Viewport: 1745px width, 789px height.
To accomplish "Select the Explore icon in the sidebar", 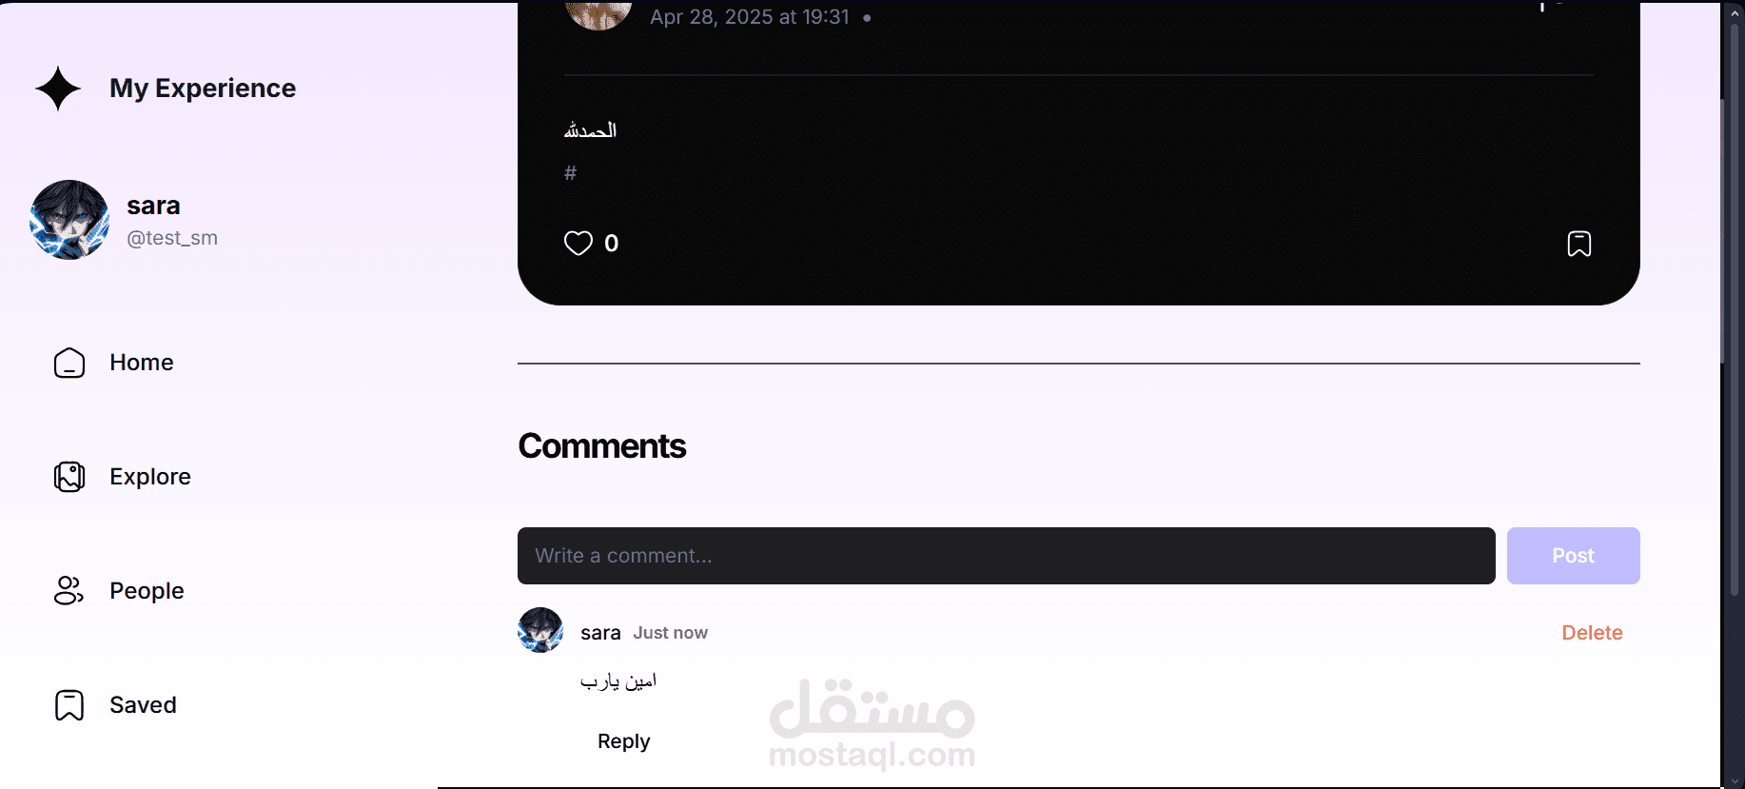I will click(69, 477).
